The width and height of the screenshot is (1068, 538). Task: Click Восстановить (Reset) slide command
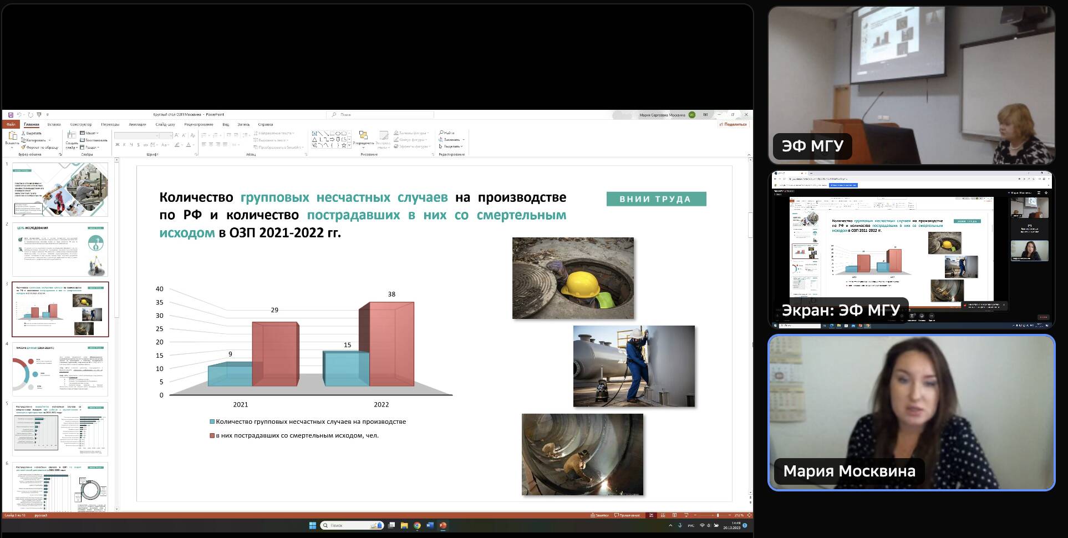coord(94,140)
